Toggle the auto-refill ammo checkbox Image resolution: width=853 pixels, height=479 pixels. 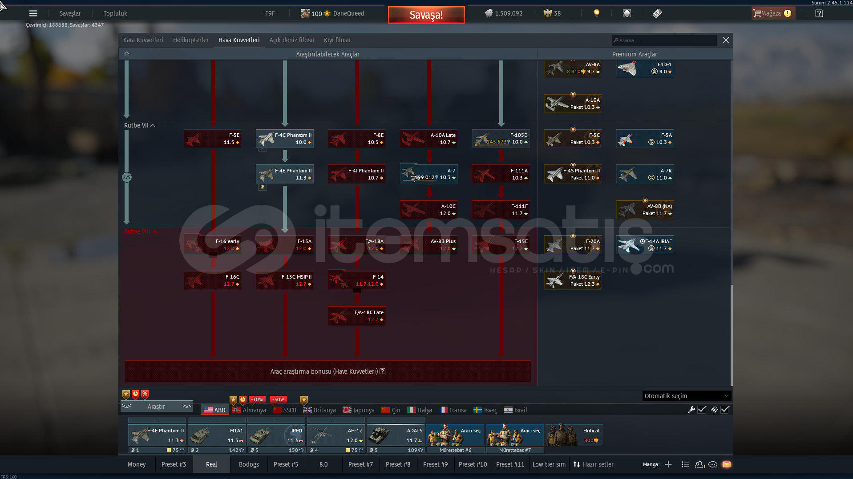point(725,410)
